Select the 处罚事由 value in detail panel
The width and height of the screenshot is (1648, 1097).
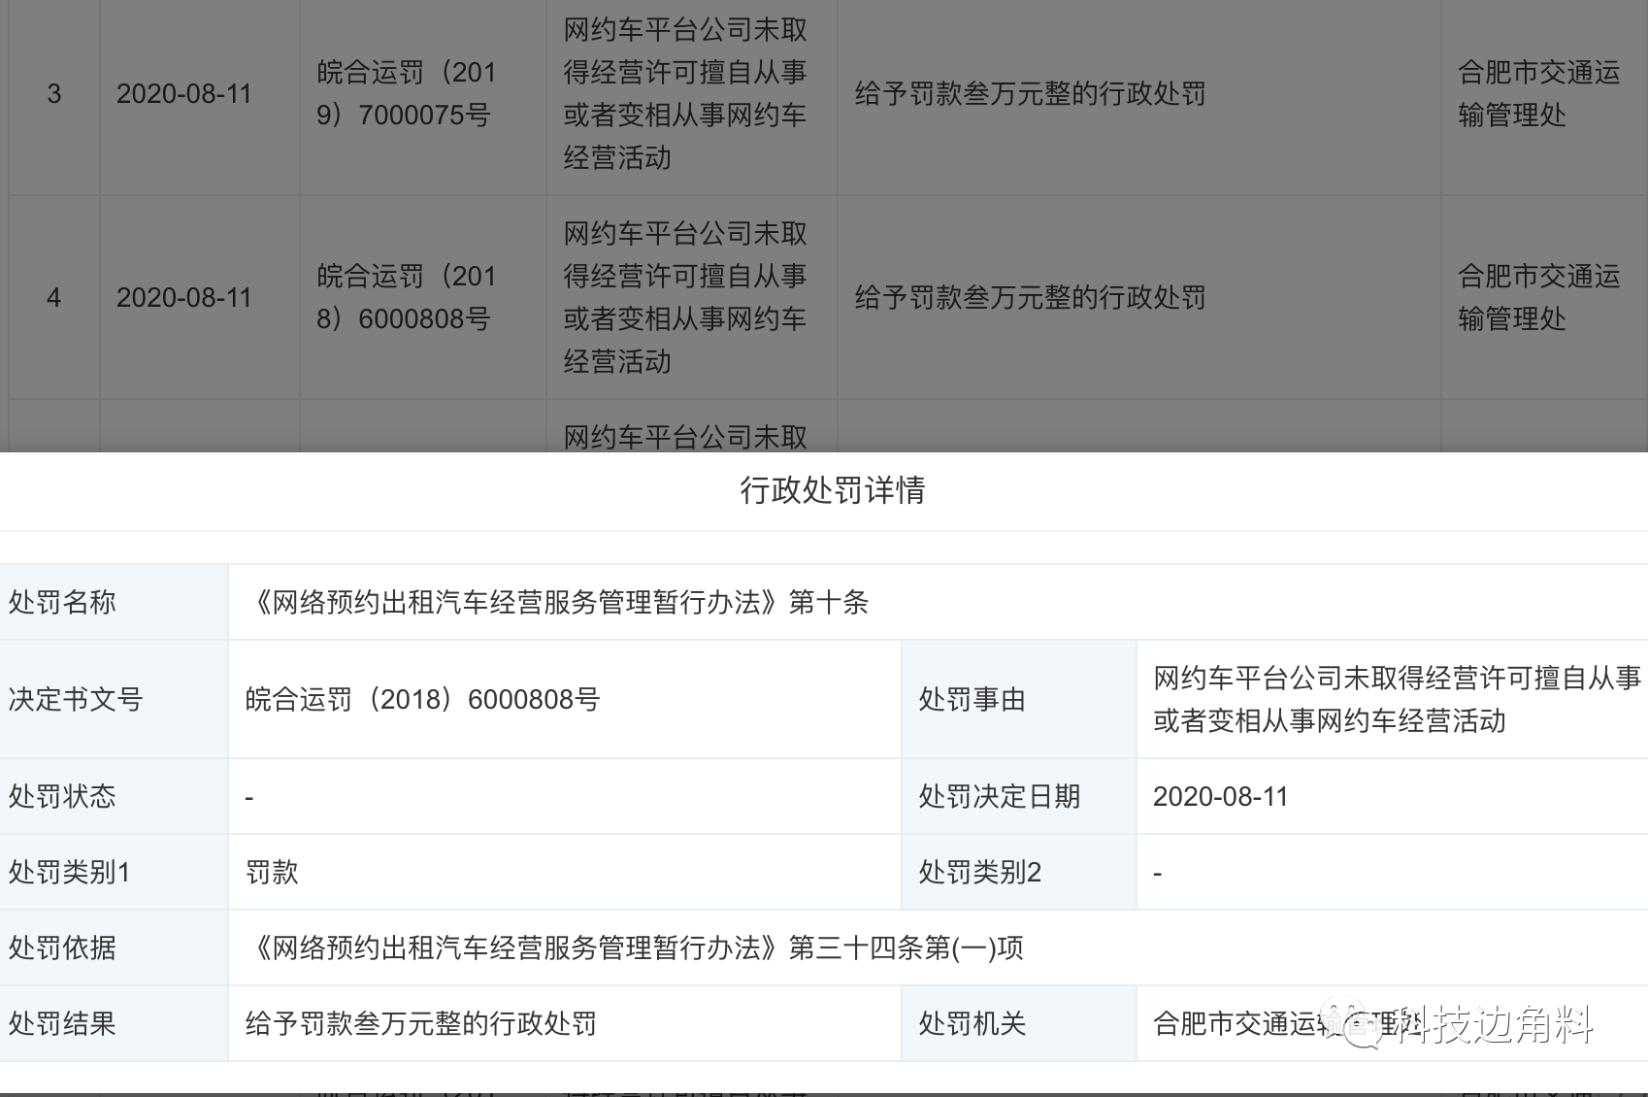1397,700
